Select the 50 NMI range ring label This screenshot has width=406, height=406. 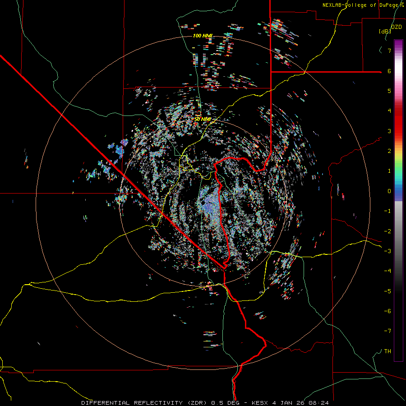tap(203, 119)
